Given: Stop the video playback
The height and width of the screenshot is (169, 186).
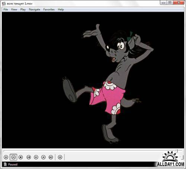Looking at the screenshot, I should 21,157.
